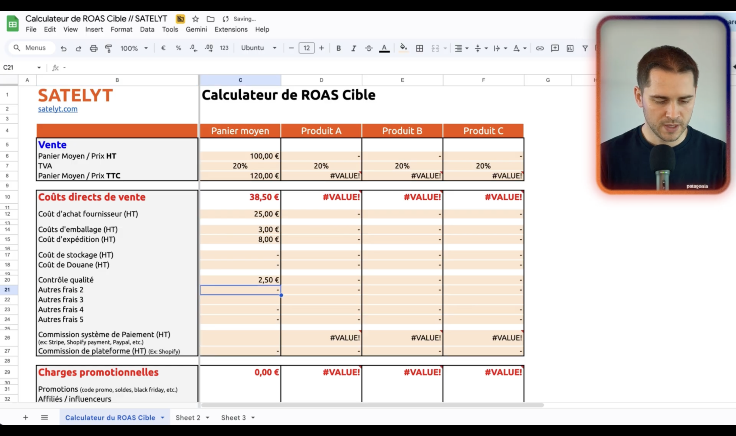Select cell with 100,00 € value
Image resolution: width=736 pixels, height=436 pixels.
tap(240, 156)
